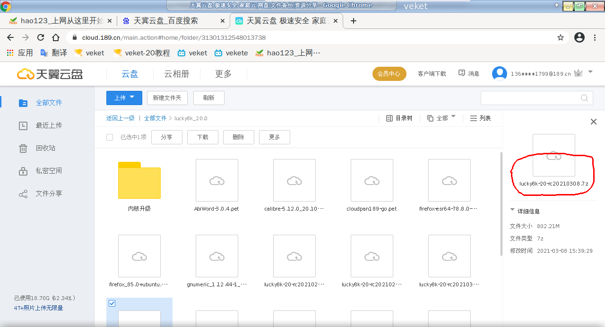Click the user account avatar
Image resolution: width=605 pixels, height=327 pixels.
click(x=500, y=74)
